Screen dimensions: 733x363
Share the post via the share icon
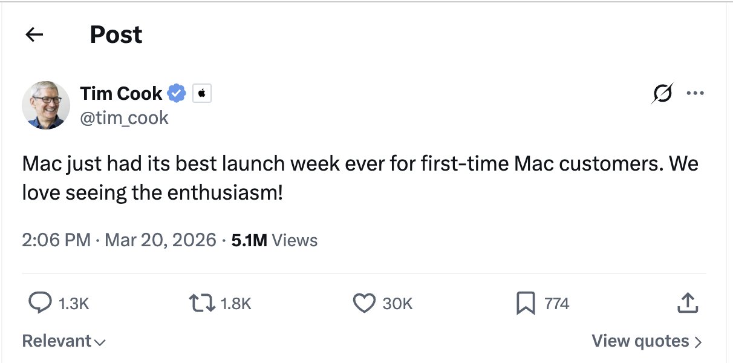point(687,303)
